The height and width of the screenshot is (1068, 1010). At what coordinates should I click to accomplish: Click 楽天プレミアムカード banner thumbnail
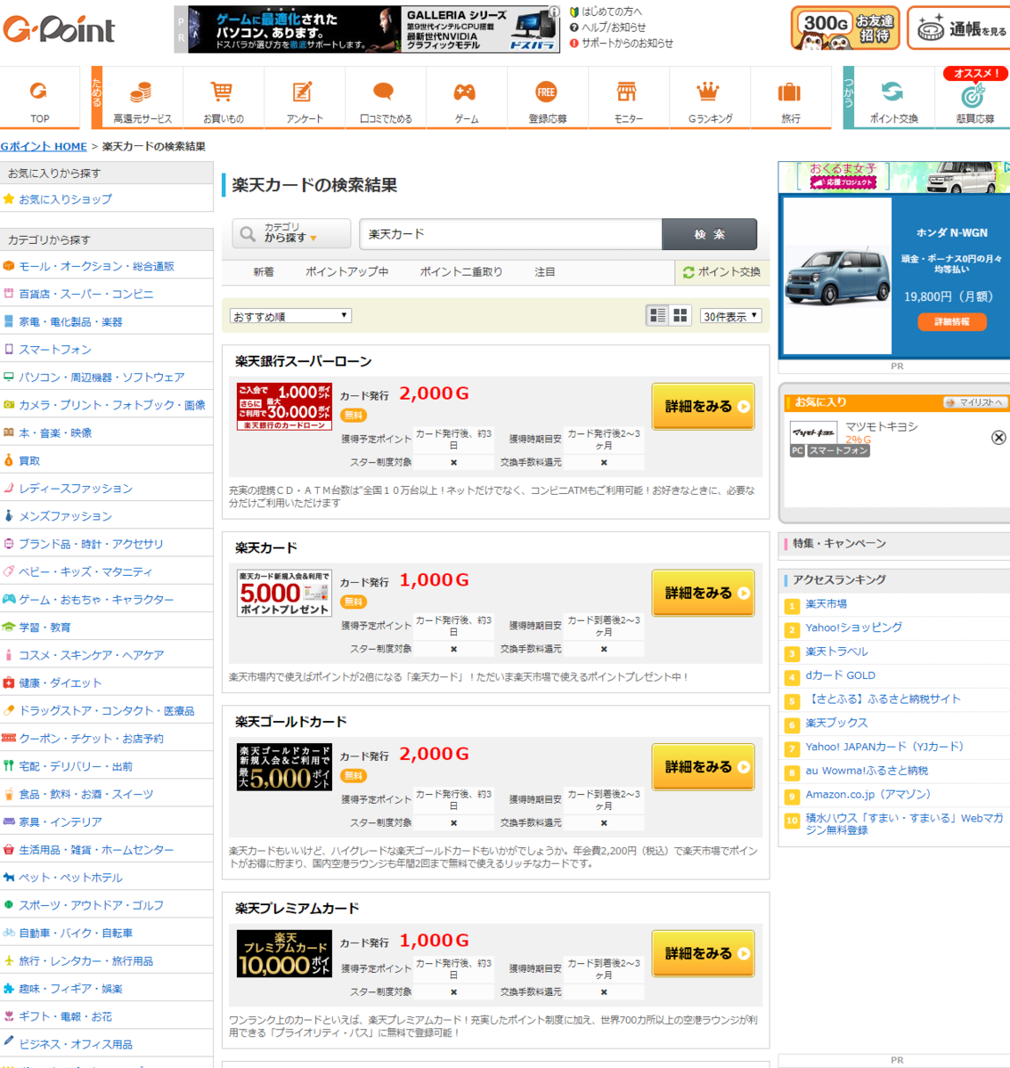[284, 954]
